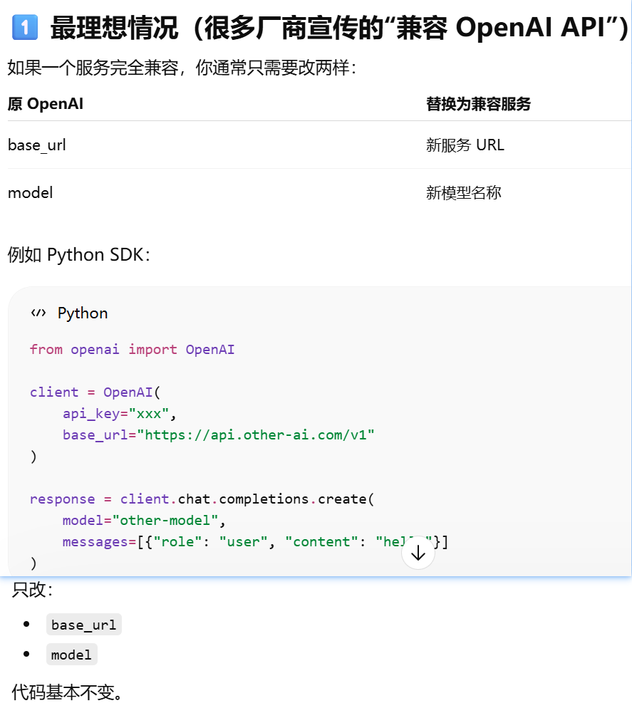The width and height of the screenshot is (632, 703).
Task: Click the model="other-model" code line
Action: tap(143, 521)
